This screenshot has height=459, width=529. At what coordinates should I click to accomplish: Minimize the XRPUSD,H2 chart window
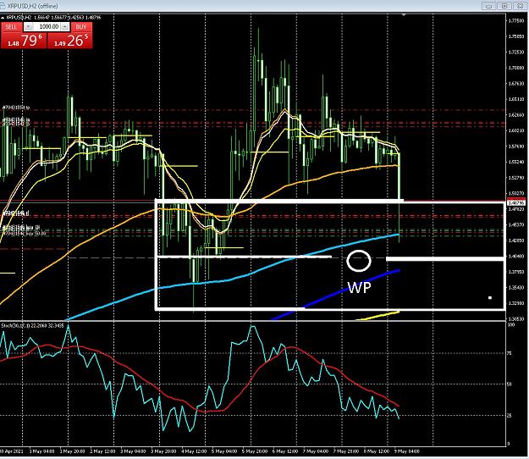pyautogui.click(x=489, y=6)
